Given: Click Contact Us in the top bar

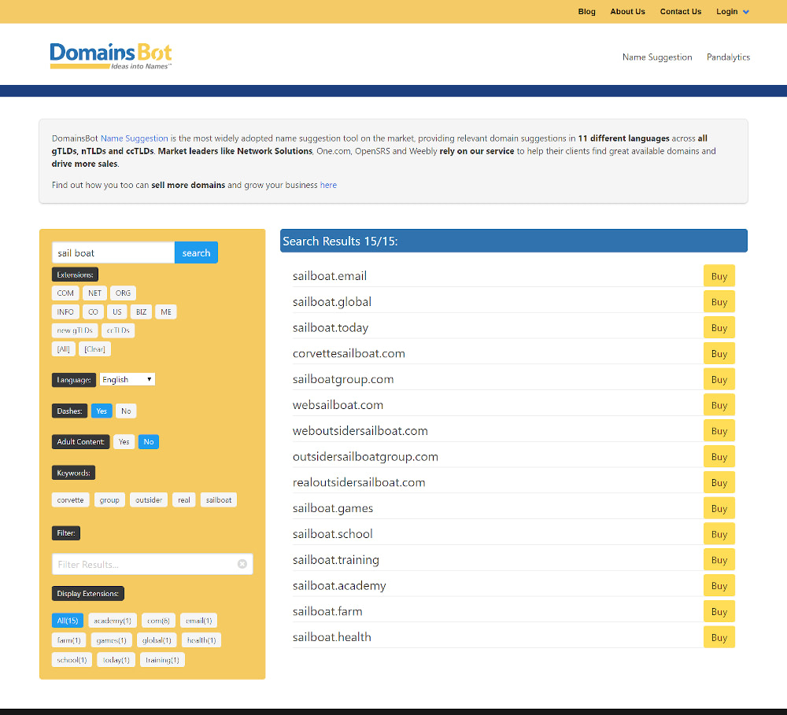Looking at the screenshot, I should click(680, 11).
